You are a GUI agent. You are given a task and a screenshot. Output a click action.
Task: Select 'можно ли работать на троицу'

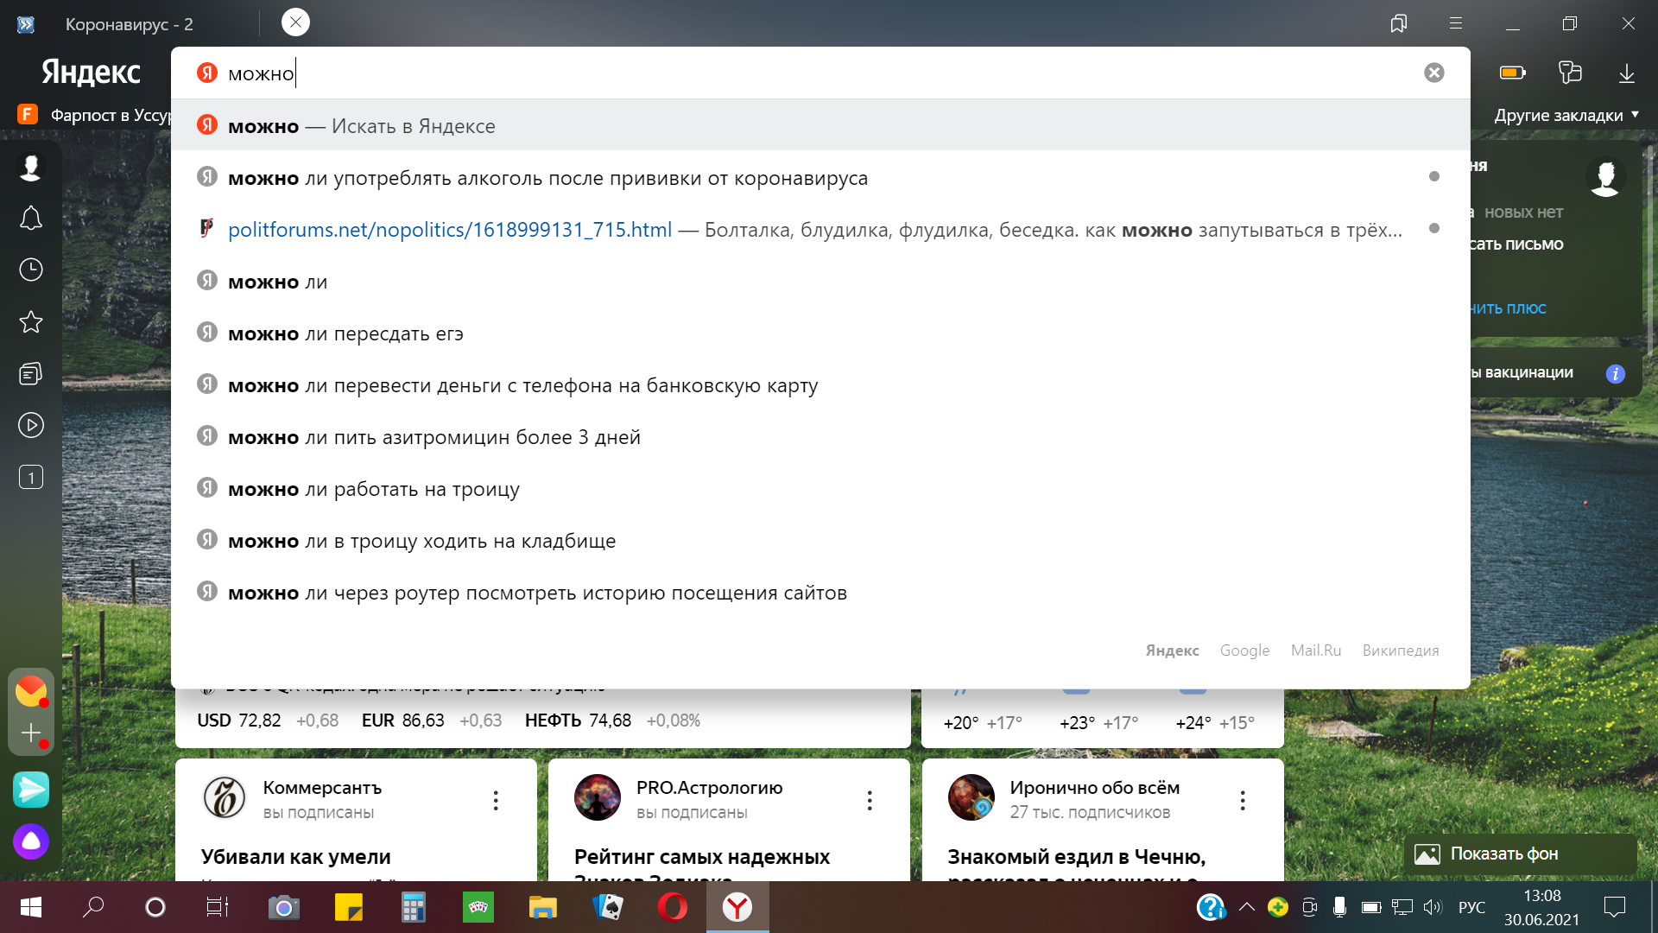[x=820, y=488]
